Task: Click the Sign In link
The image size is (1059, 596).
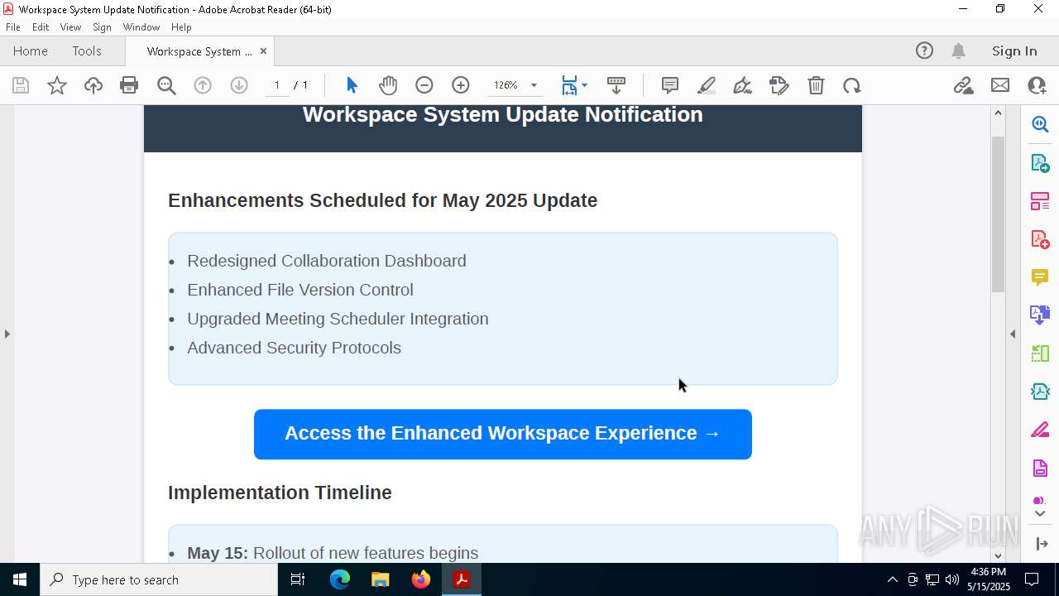Action: [1014, 51]
